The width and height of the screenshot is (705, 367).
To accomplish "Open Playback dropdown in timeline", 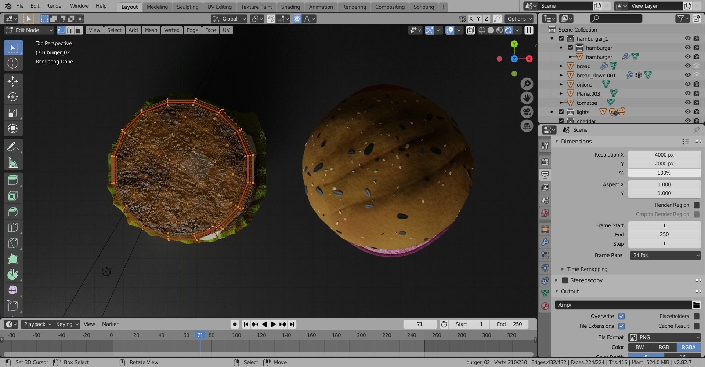I will [37, 324].
